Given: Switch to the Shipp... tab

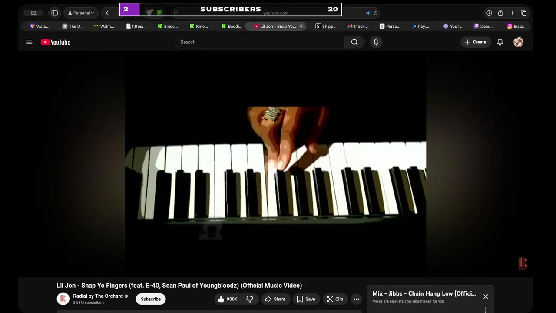Looking at the screenshot, I should pyautogui.click(x=326, y=26).
